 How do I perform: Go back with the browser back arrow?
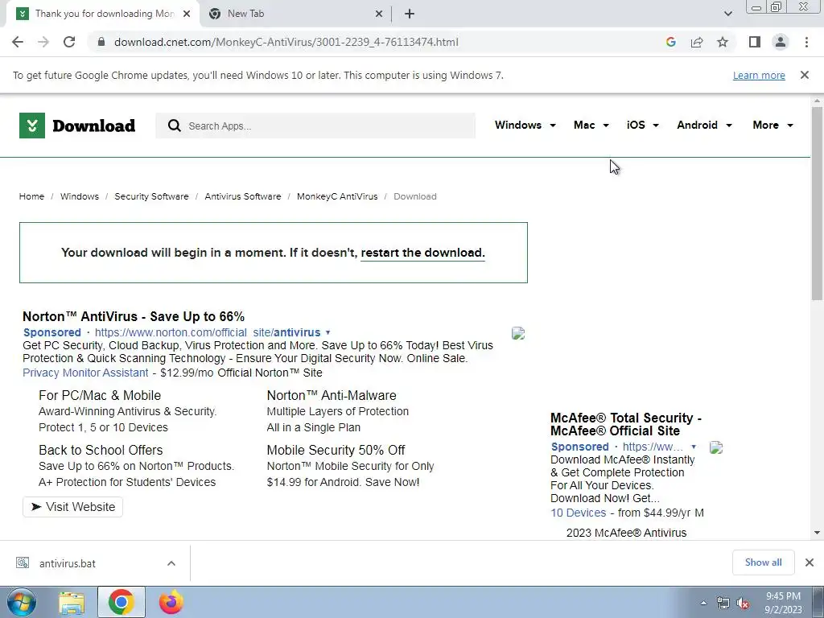pyautogui.click(x=18, y=42)
